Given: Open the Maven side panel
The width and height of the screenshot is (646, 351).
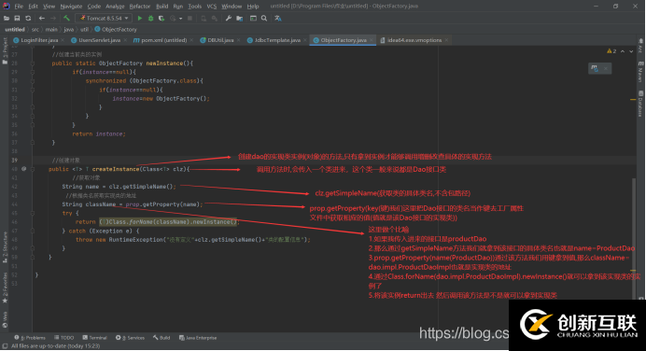Looking at the screenshot, I should pyautogui.click(x=640, y=72).
